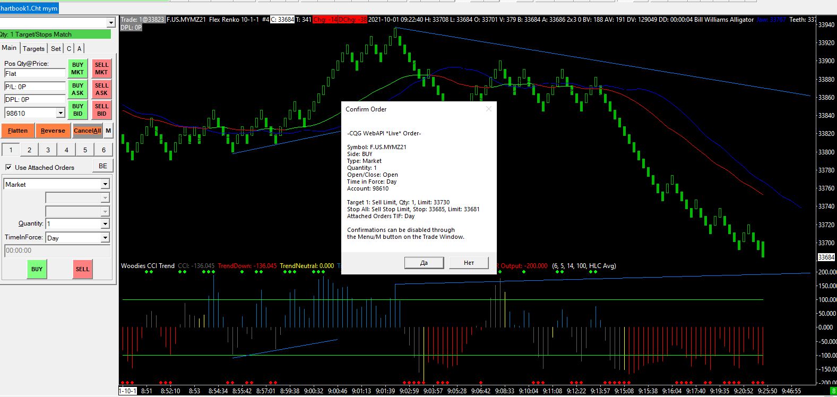Open the A tab
The height and width of the screenshot is (397, 837).
80,48
